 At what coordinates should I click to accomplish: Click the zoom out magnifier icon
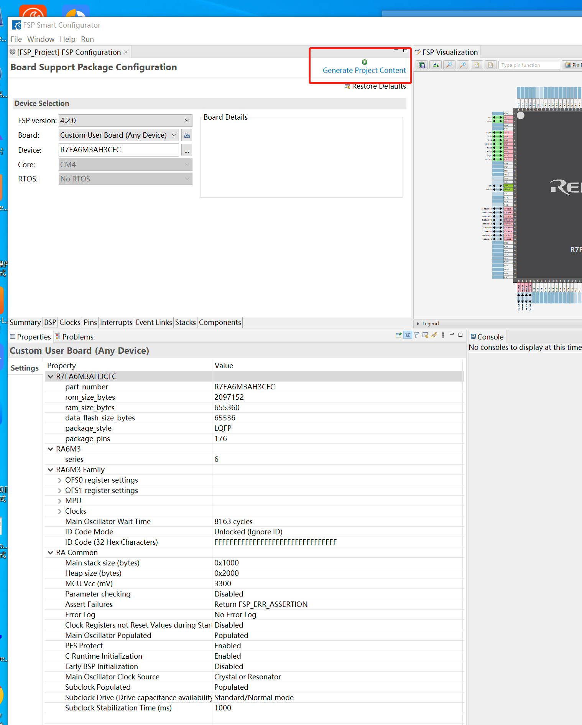click(449, 65)
